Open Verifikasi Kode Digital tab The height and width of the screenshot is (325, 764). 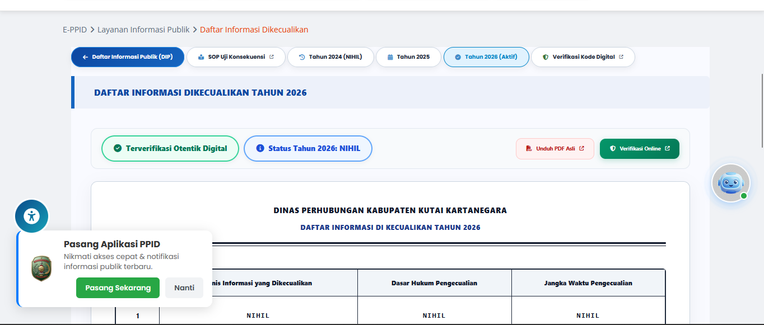click(x=583, y=57)
